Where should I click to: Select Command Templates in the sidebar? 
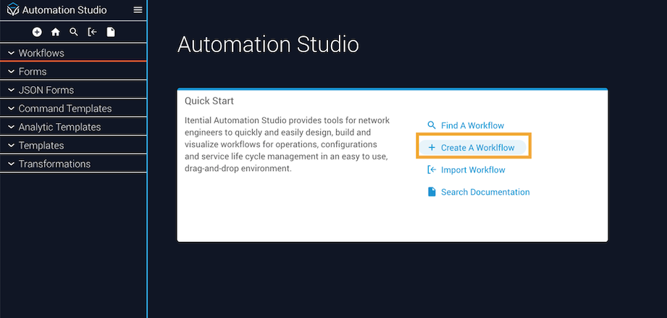pos(65,109)
